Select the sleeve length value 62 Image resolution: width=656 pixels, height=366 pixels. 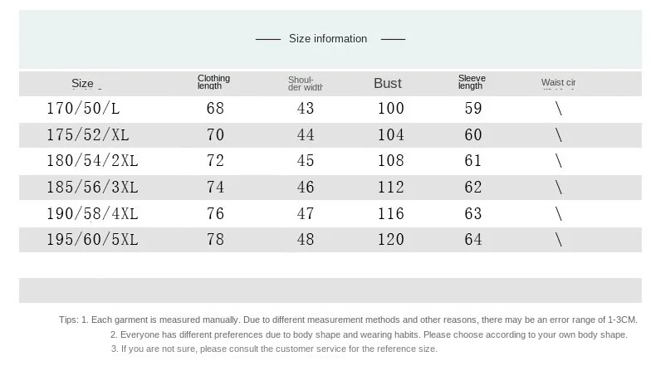[473, 188]
